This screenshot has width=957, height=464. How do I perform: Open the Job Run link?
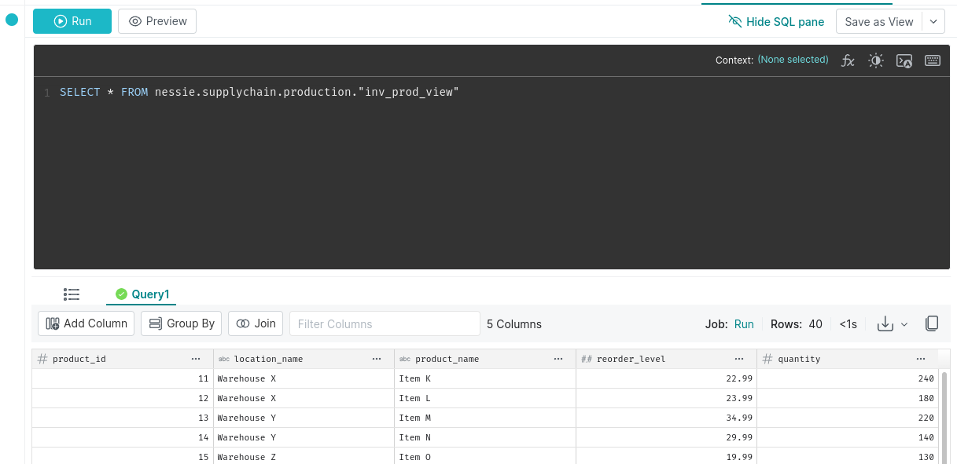[x=744, y=323]
